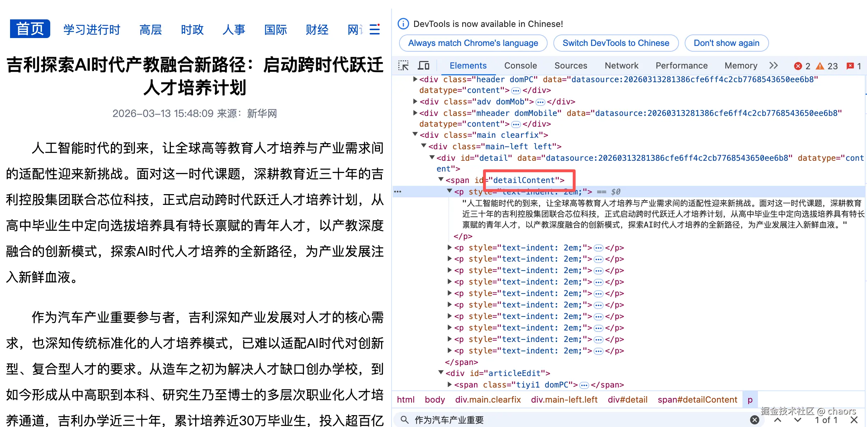
Task: Click Switch DevTools to Chinese button
Action: point(616,43)
